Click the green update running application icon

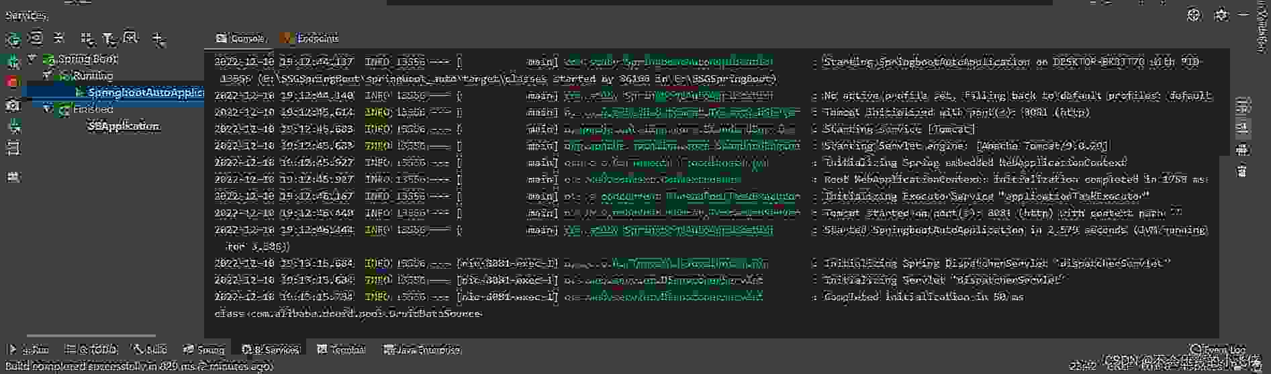coord(13,126)
